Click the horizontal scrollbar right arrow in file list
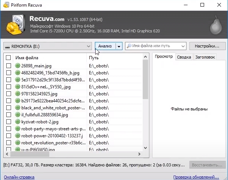Viewport: 228px width, 180px height. 139,154
